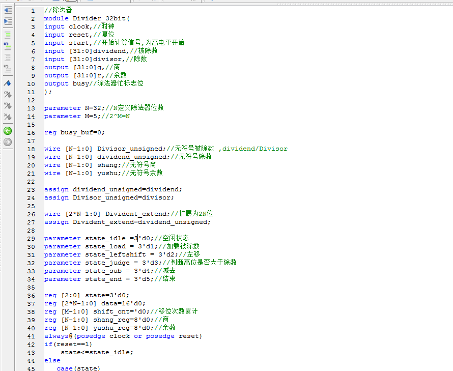Click the green-lines comment selection icon
The image size is (453, 371).
coord(8,35)
